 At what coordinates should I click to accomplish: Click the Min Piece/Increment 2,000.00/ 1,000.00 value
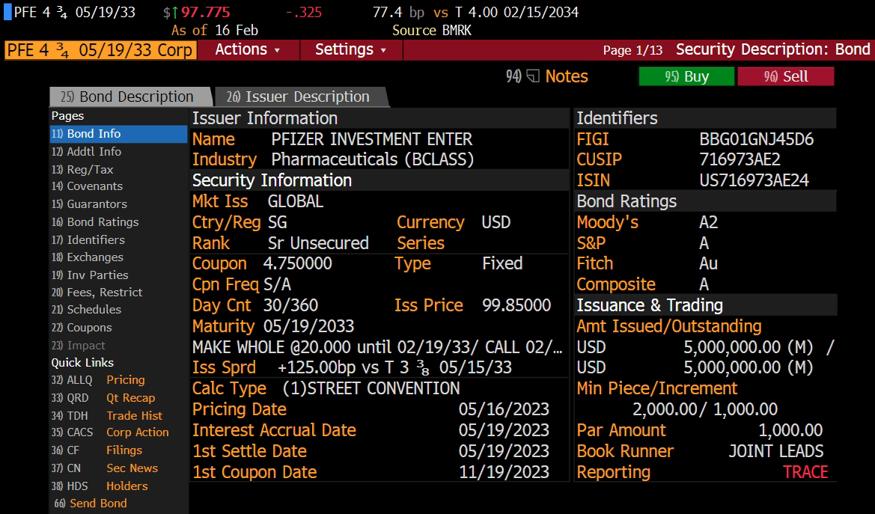pyautogui.click(x=705, y=409)
